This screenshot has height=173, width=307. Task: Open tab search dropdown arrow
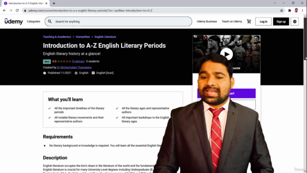coord(275,3)
